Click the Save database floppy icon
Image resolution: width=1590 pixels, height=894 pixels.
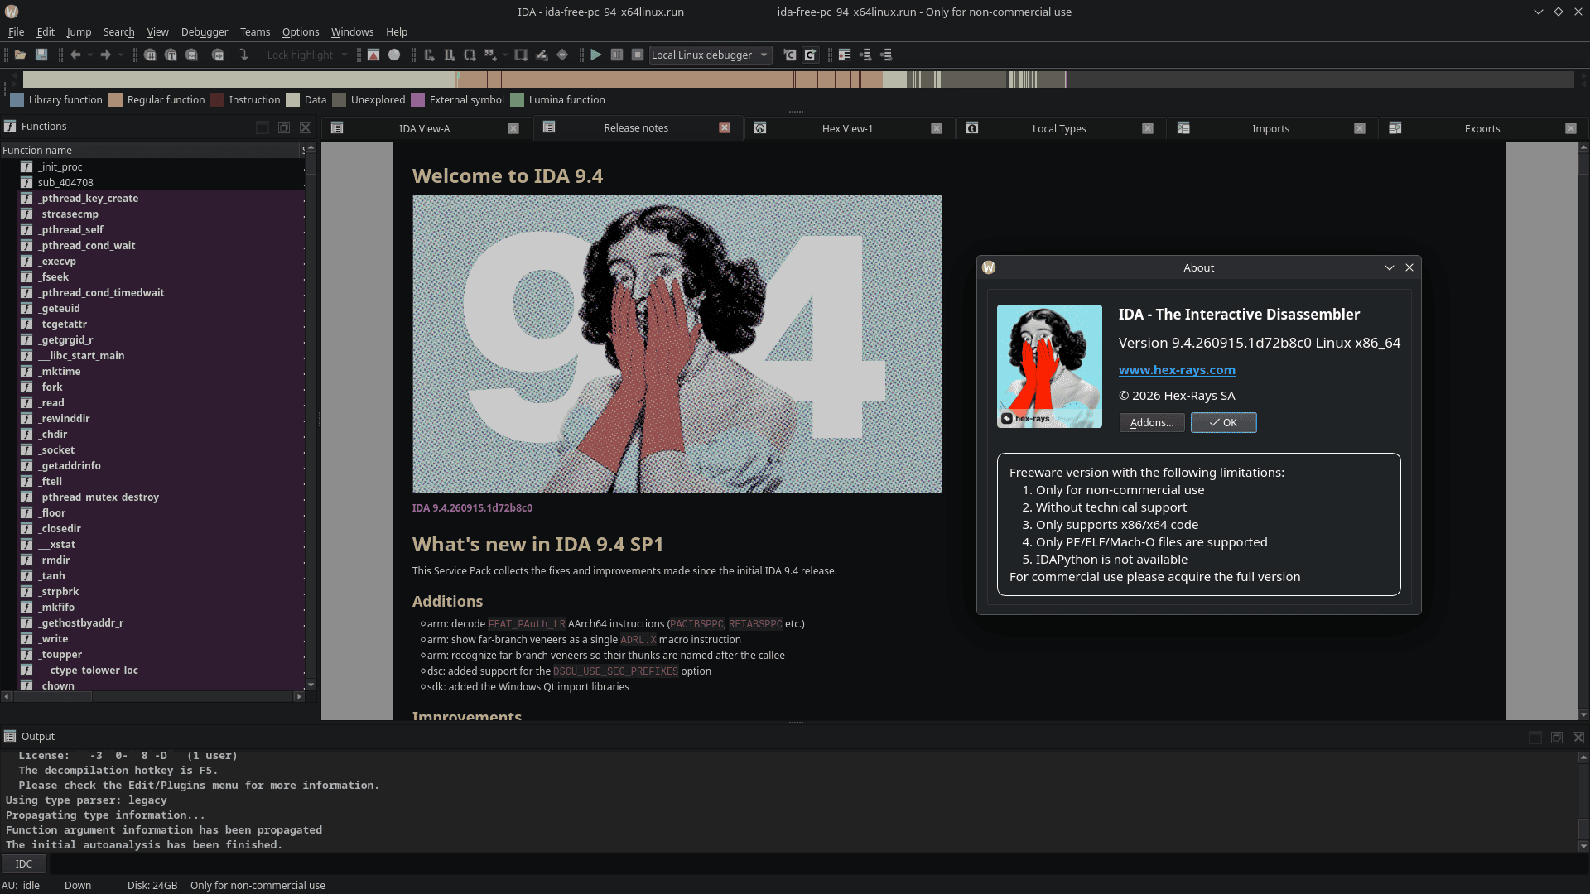(41, 55)
